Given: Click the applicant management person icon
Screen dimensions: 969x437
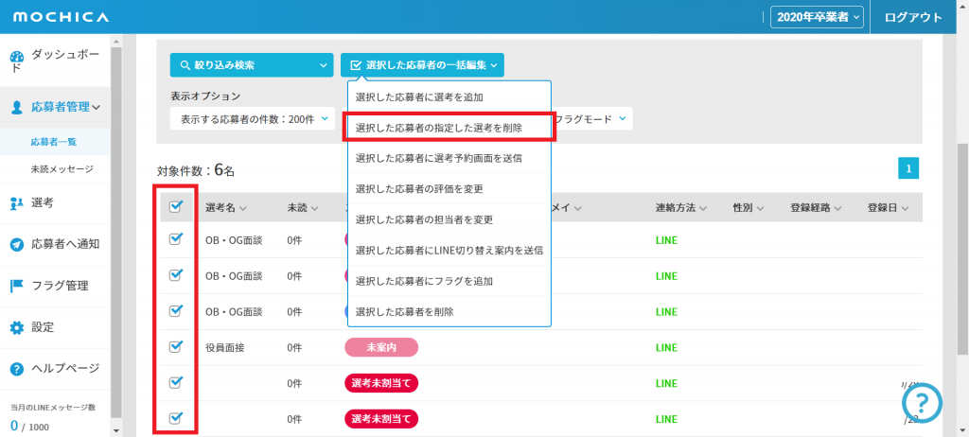Looking at the screenshot, I should pyautogui.click(x=17, y=108).
